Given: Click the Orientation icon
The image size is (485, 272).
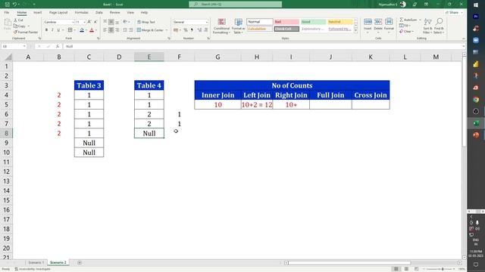Looking at the screenshot, I should click(x=125, y=22).
